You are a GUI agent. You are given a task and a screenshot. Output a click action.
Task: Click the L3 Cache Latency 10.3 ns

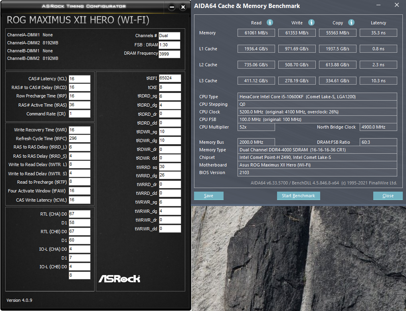[x=378, y=81]
